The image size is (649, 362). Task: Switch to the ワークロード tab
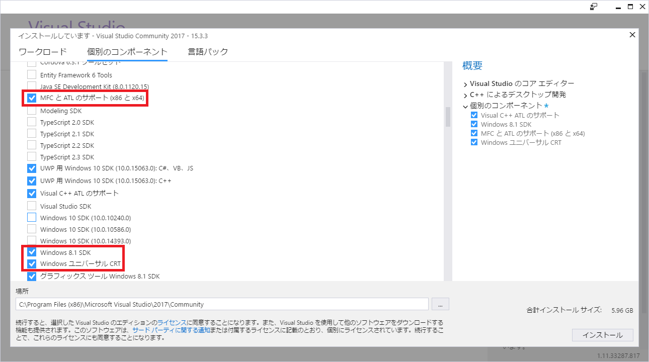(43, 52)
